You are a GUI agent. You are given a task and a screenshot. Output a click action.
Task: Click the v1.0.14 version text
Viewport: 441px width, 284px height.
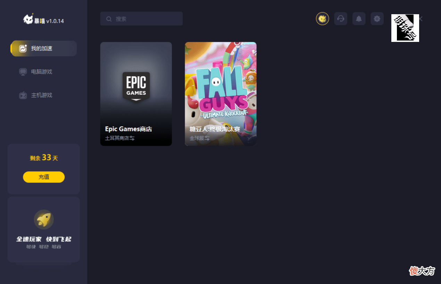[x=55, y=21]
